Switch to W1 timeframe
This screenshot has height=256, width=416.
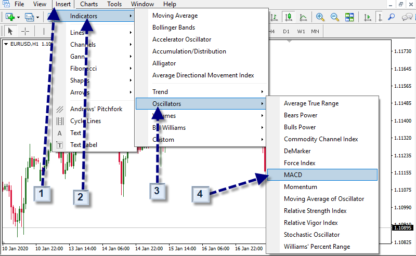tap(301, 31)
